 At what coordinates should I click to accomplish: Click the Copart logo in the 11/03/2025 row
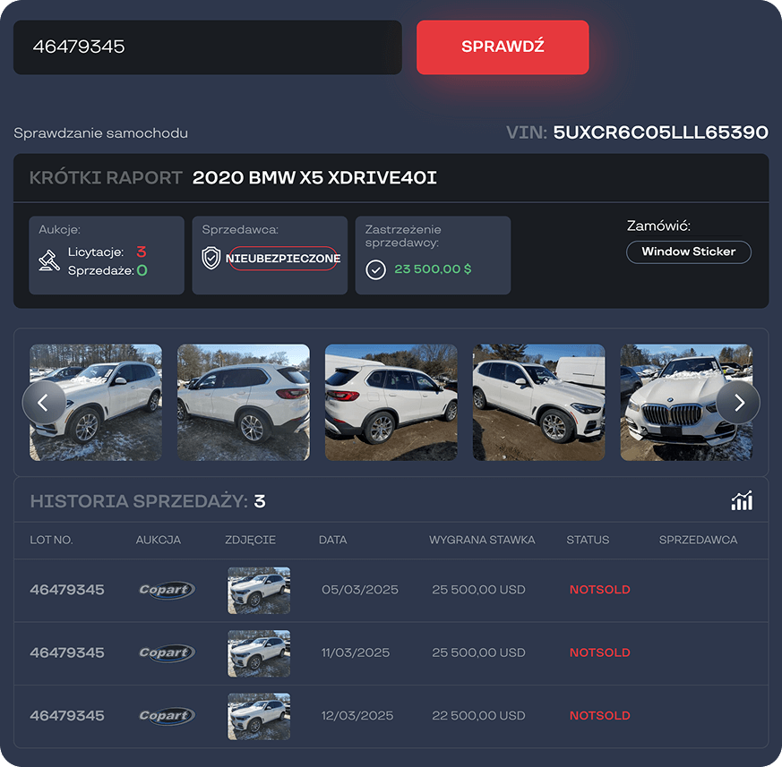pos(167,652)
